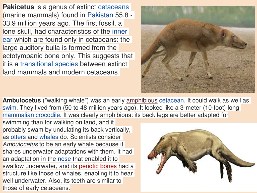Click the italic Ambulocetus word

pos(20,144)
